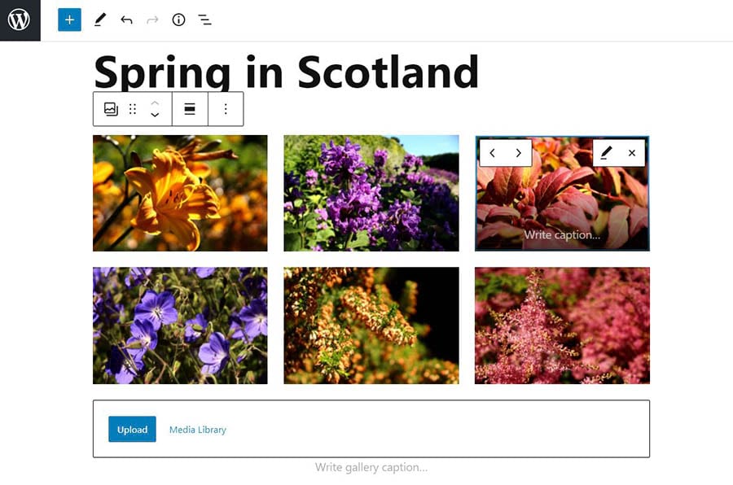Click the blue Upload button

click(x=132, y=430)
